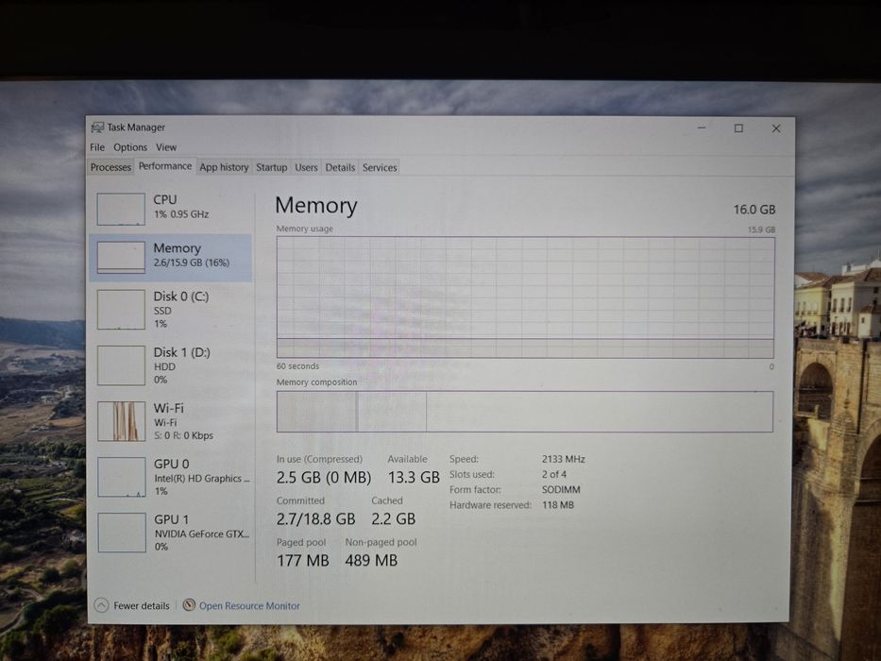
Task: Click the Memory usage graph
Action: click(x=525, y=297)
